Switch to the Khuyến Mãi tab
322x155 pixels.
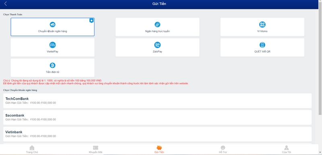point(95,149)
